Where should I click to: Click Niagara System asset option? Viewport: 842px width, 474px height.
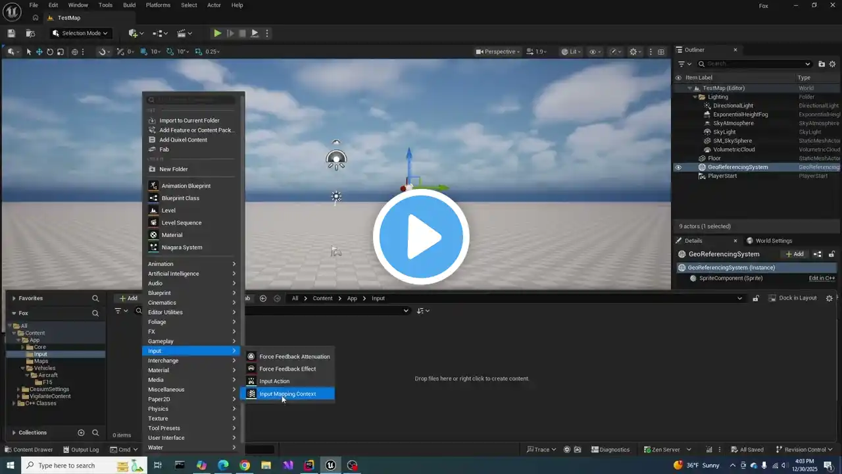pyautogui.click(x=182, y=248)
